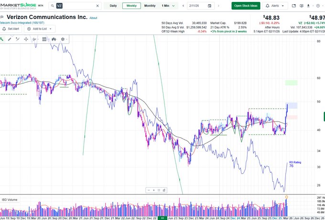Image resolution: width=325 pixels, height=220 pixels.
Task: Select the pencil drawing tool
Action: coord(10,39)
